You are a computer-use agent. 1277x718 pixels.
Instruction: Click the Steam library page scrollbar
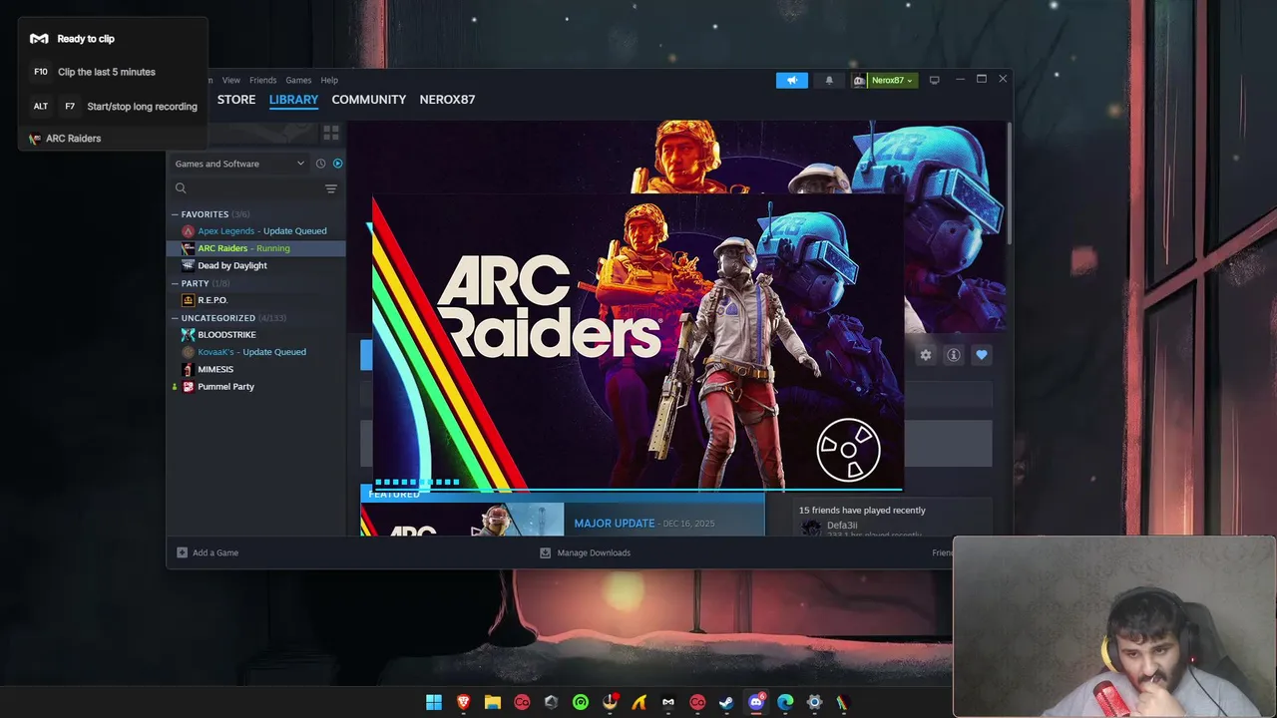(1009, 182)
